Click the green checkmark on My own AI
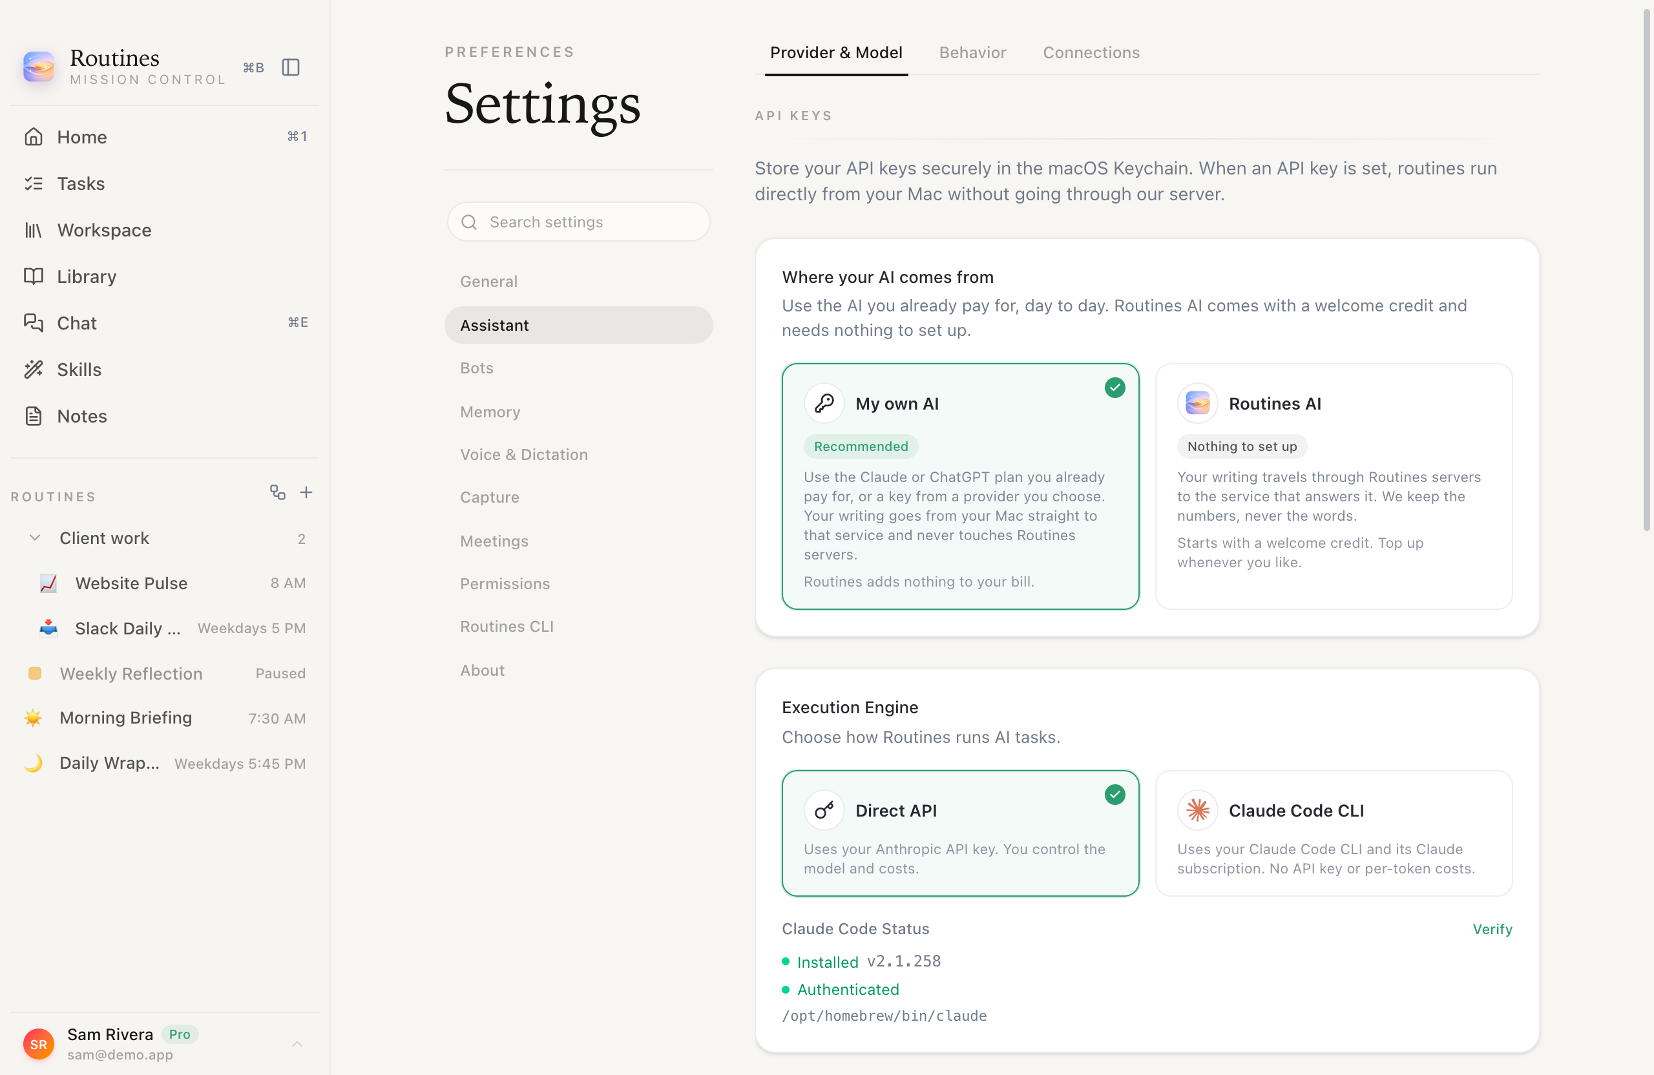 (1115, 388)
